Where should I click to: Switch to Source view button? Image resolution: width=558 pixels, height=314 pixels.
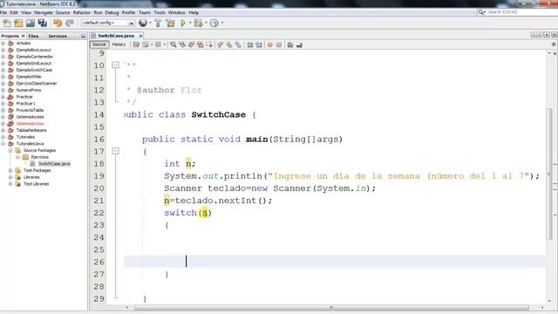[x=99, y=44]
